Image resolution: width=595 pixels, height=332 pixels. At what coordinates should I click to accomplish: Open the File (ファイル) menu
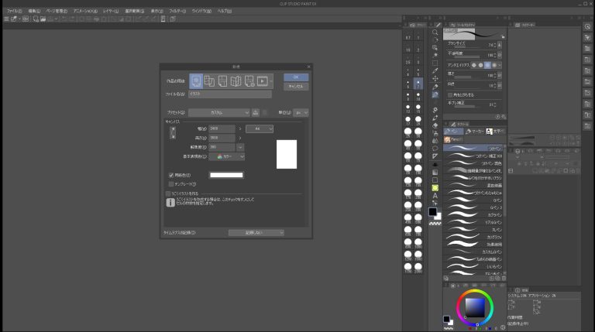pos(14,11)
